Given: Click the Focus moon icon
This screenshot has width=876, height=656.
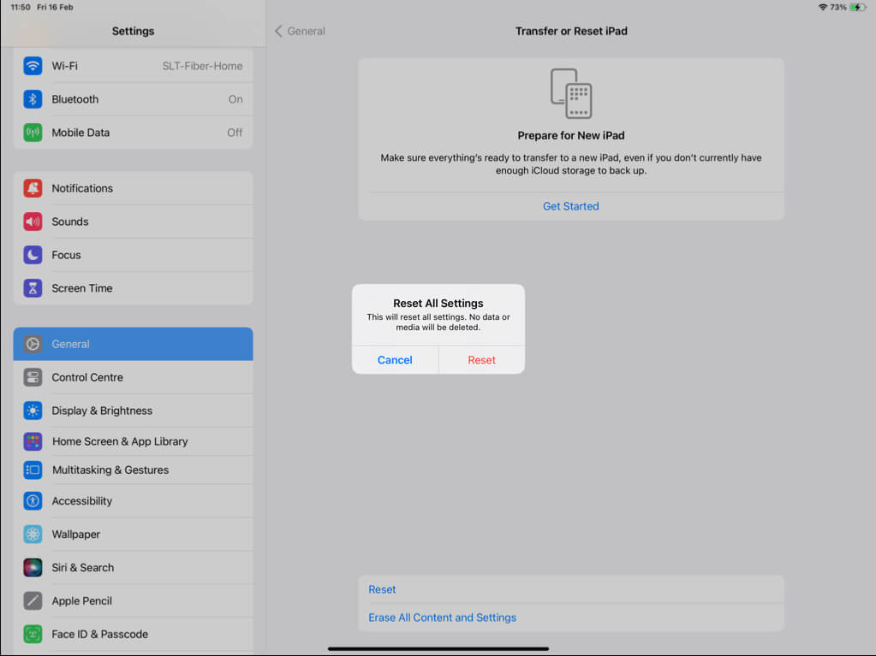Looking at the screenshot, I should 33,255.
